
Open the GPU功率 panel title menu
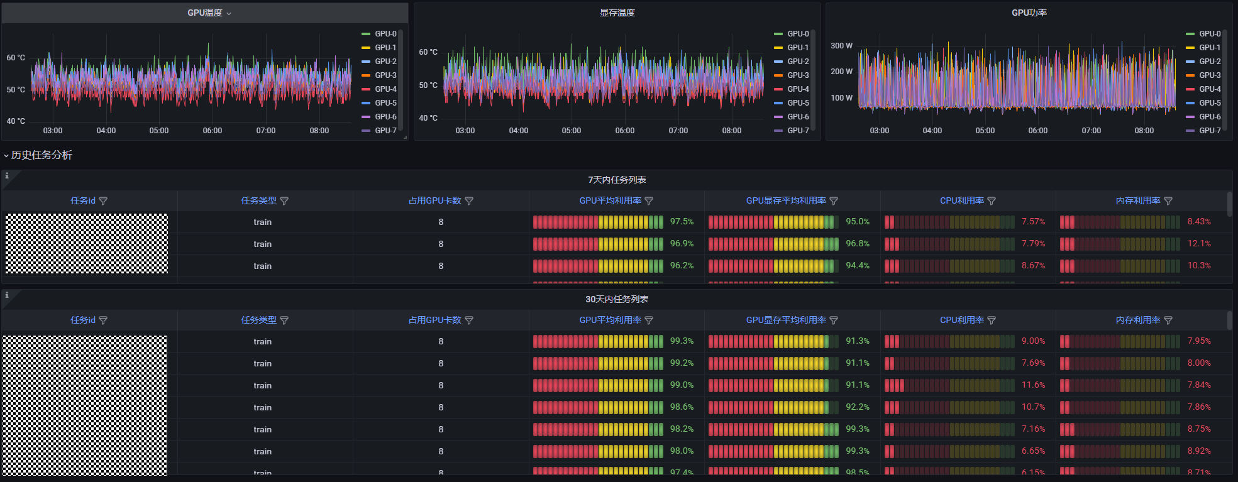pyautogui.click(x=1029, y=13)
